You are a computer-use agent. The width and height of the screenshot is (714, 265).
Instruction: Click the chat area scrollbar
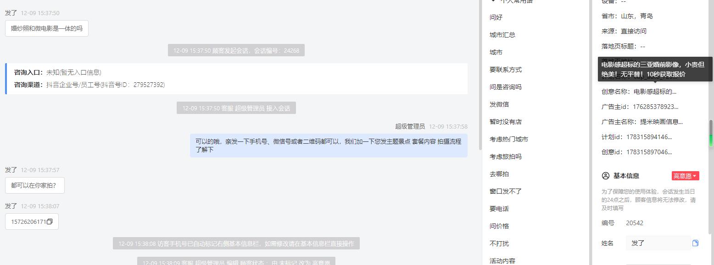click(x=480, y=75)
